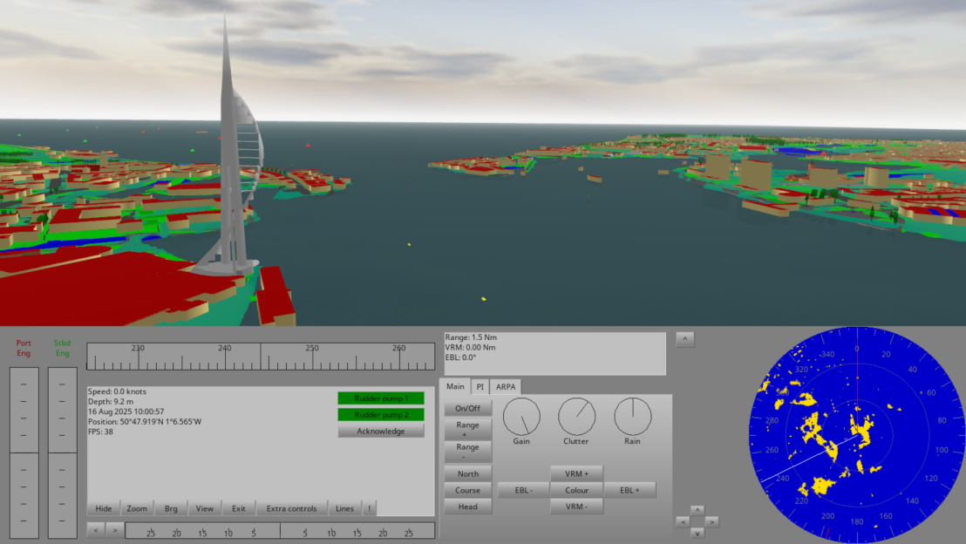Click the exclamation mark button next to Lines
Viewport: 966px width, 544px height.
click(x=368, y=508)
